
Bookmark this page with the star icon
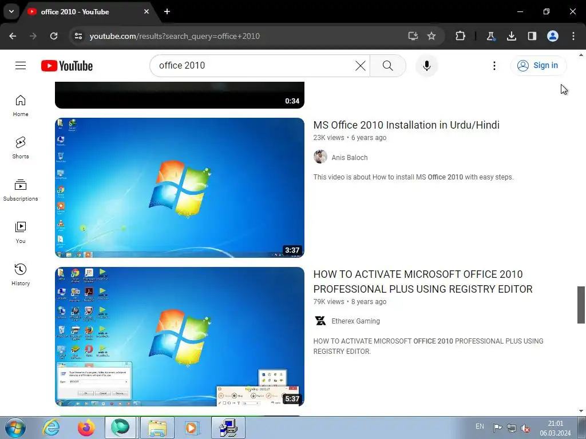pos(431,36)
